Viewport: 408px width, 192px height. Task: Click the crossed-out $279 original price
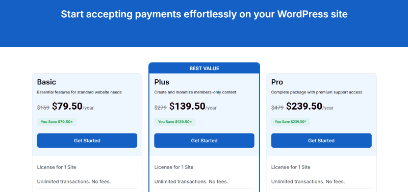160,108
